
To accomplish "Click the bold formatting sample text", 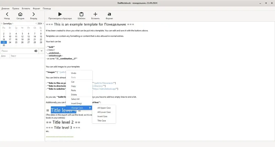I will click(x=51, y=47).
